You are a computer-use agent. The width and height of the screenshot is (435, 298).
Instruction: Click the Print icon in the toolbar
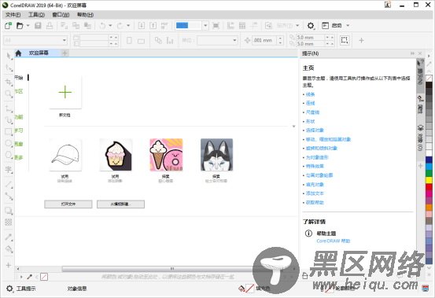50,26
